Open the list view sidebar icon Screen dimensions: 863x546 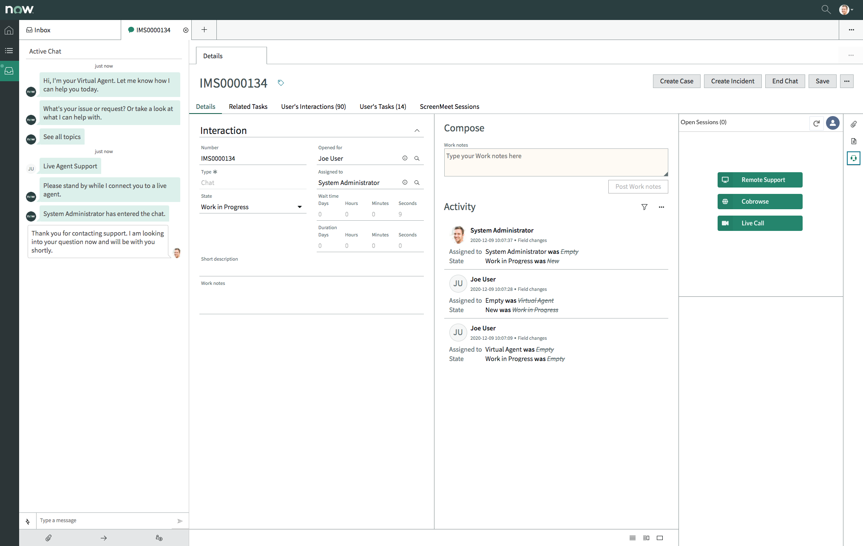[9, 51]
